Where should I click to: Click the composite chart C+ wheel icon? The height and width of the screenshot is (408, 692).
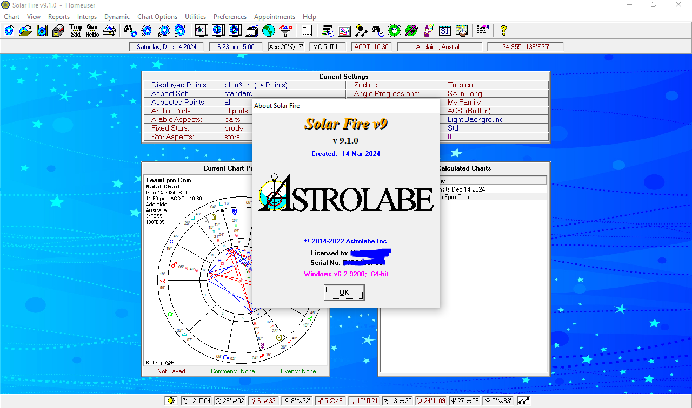(x=180, y=30)
